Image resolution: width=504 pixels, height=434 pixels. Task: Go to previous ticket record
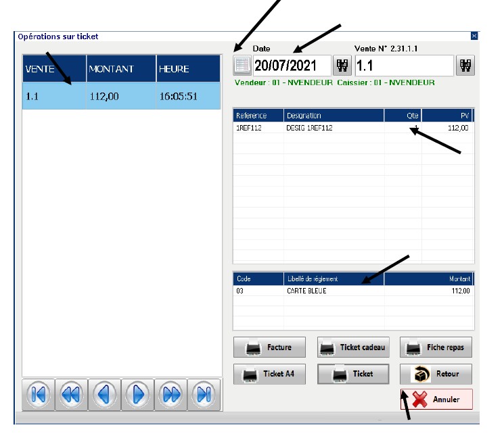[x=104, y=394]
